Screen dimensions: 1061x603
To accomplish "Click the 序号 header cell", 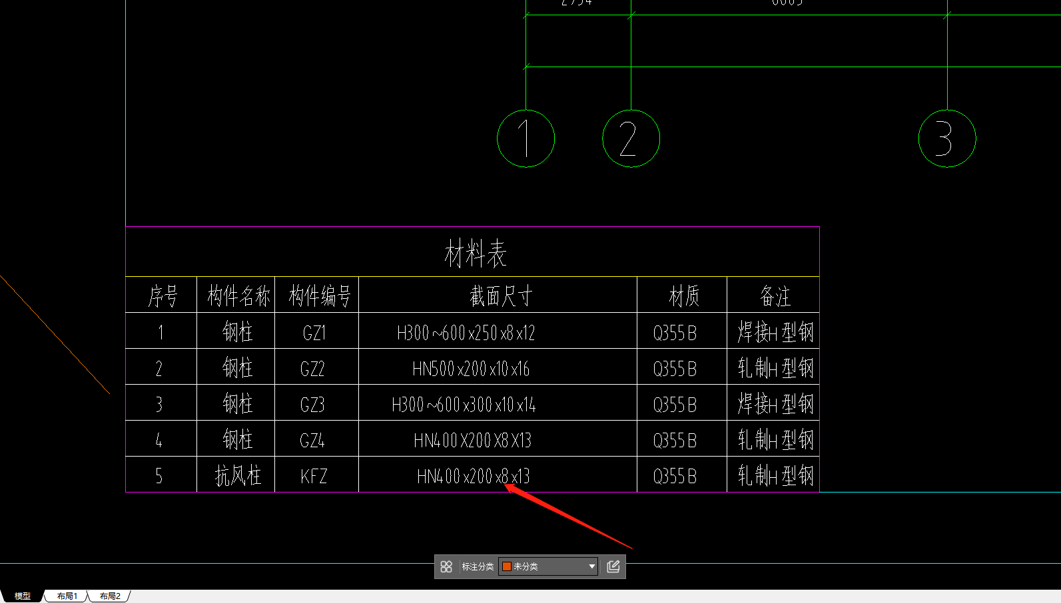I will [163, 296].
